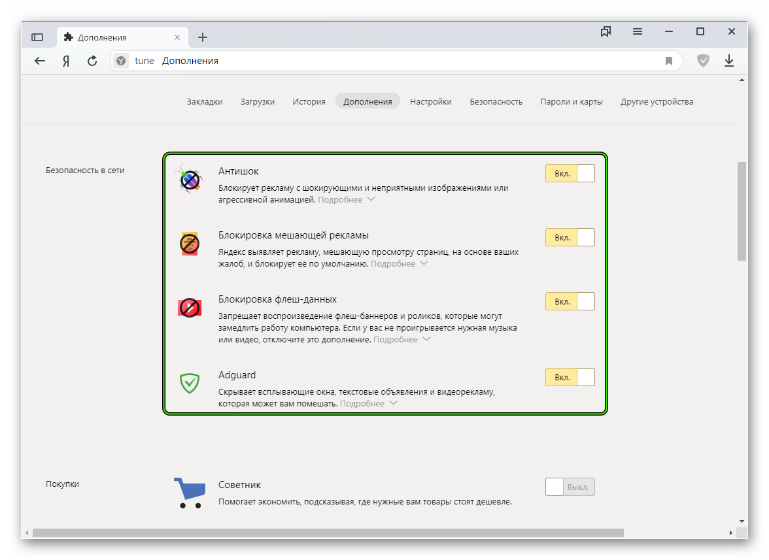Go to the Закладки section link

205,101
